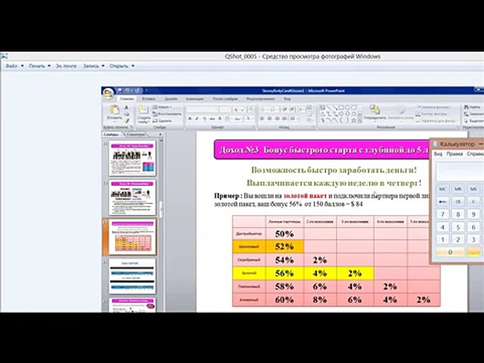Click the 52% cell in orange row
Viewport: 484px width, 363px height.
pos(284,247)
